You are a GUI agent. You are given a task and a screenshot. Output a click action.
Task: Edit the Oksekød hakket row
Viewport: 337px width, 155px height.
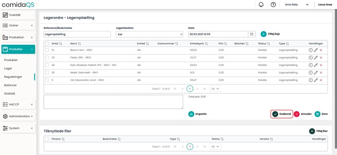pyautogui.click(x=316, y=65)
